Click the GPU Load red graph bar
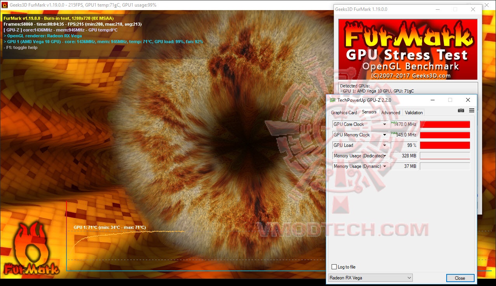The height and width of the screenshot is (286, 496). (x=445, y=145)
